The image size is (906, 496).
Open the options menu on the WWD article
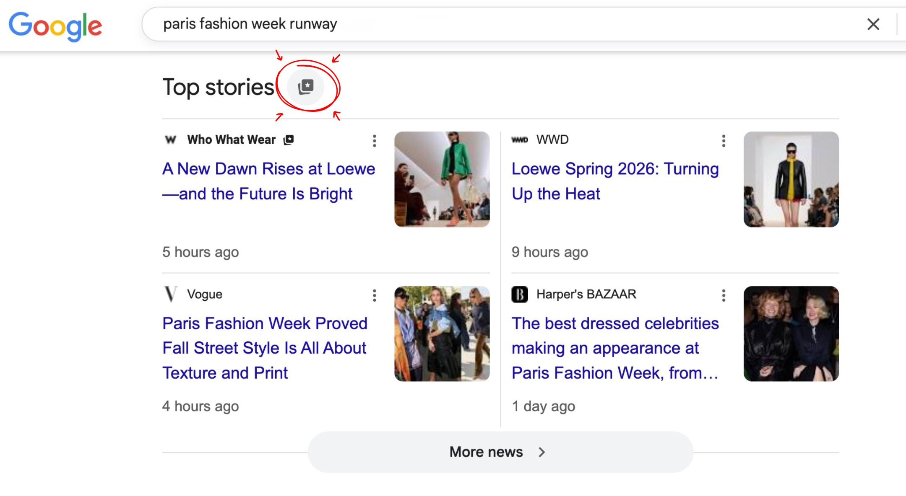pos(723,142)
